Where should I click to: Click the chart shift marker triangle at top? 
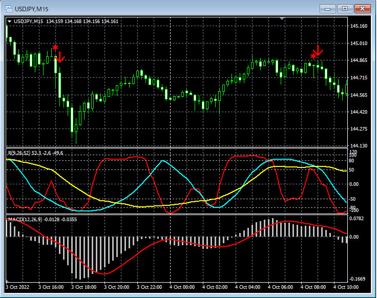tap(282, 18)
